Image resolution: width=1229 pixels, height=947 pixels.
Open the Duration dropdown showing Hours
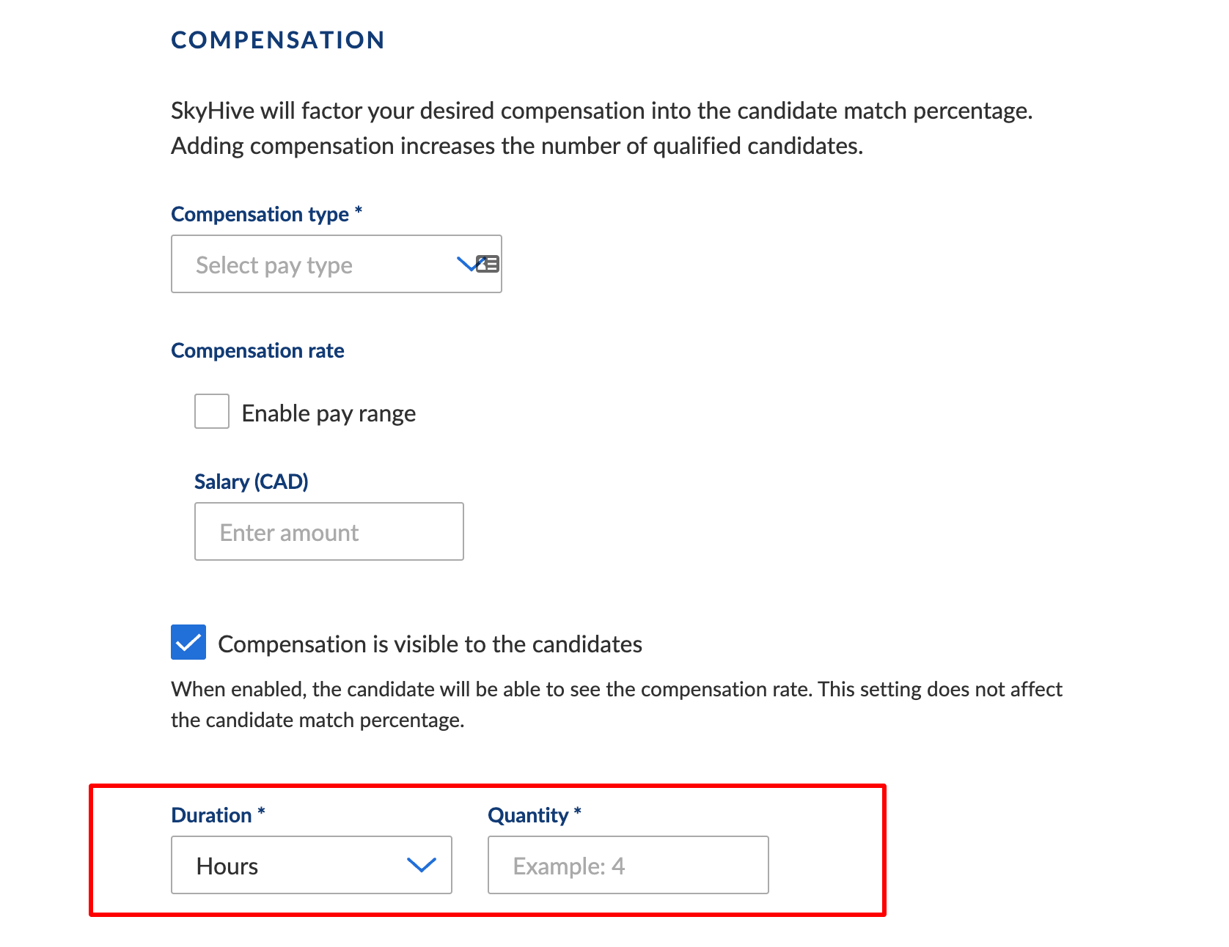[312, 865]
